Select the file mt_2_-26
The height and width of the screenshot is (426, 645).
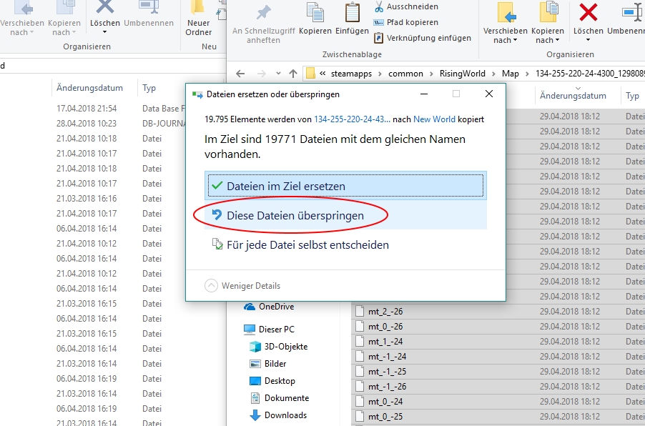[x=386, y=312]
